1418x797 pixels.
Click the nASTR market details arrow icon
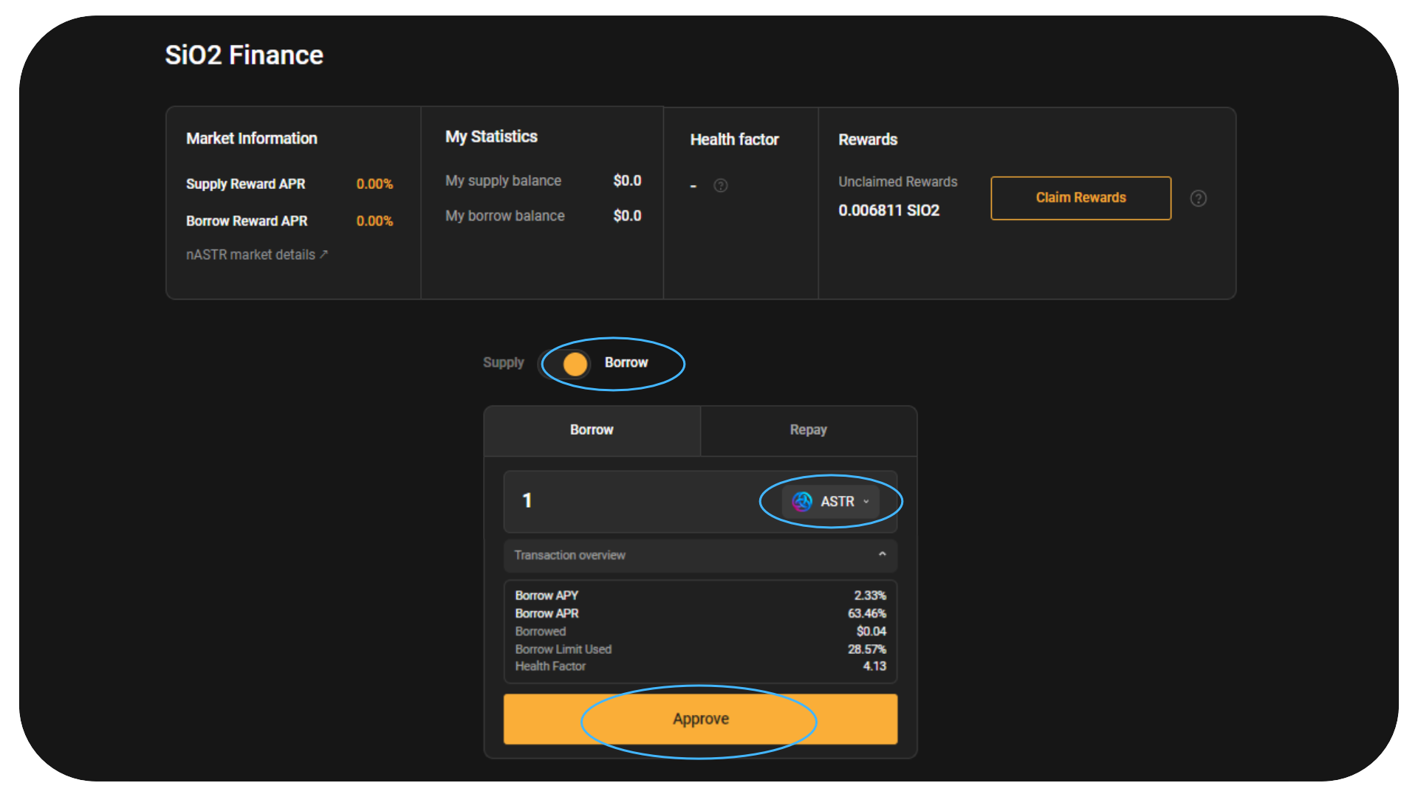coord(323,254)
